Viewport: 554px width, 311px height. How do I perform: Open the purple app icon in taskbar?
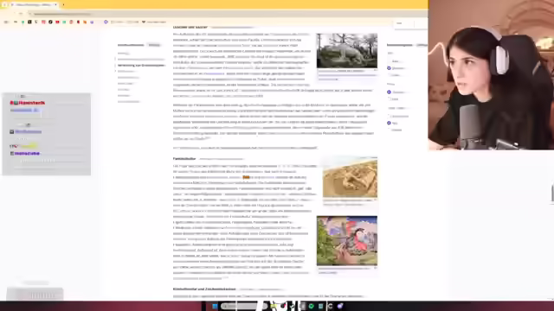[x=339, y=306]
